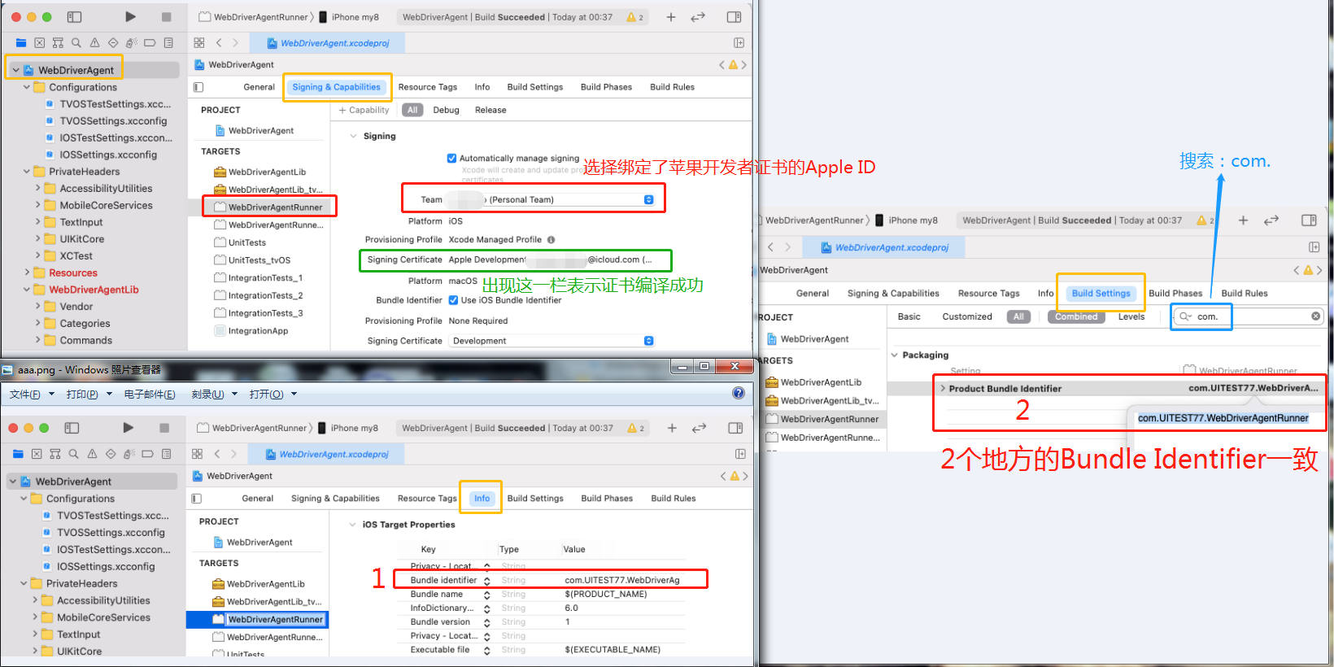This screenshot has height=667, width=1334.
Task: Hide targets list toggle beside General in top window
Action: (198, 87)
